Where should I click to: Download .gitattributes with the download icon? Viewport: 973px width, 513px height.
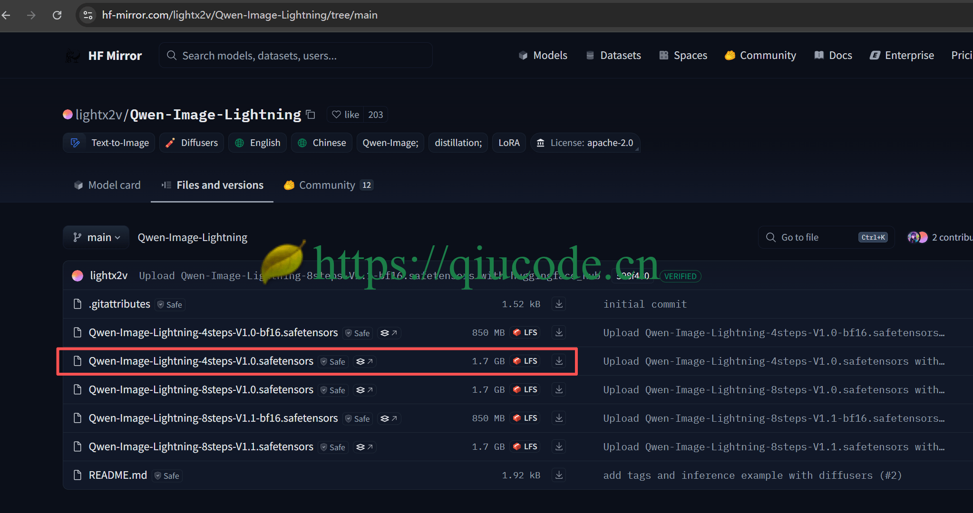click(x=559, y=304)
